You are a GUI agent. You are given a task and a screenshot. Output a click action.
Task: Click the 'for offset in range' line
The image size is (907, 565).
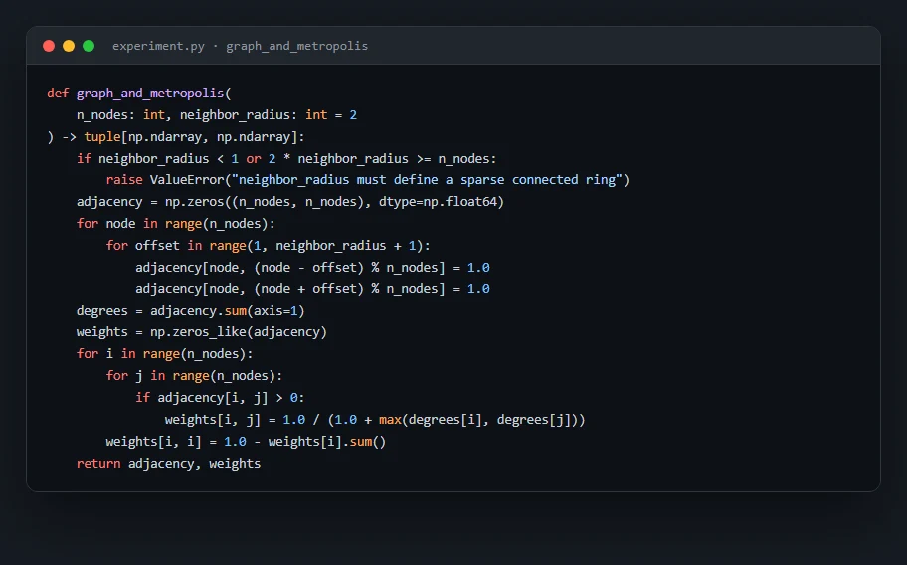269,246
